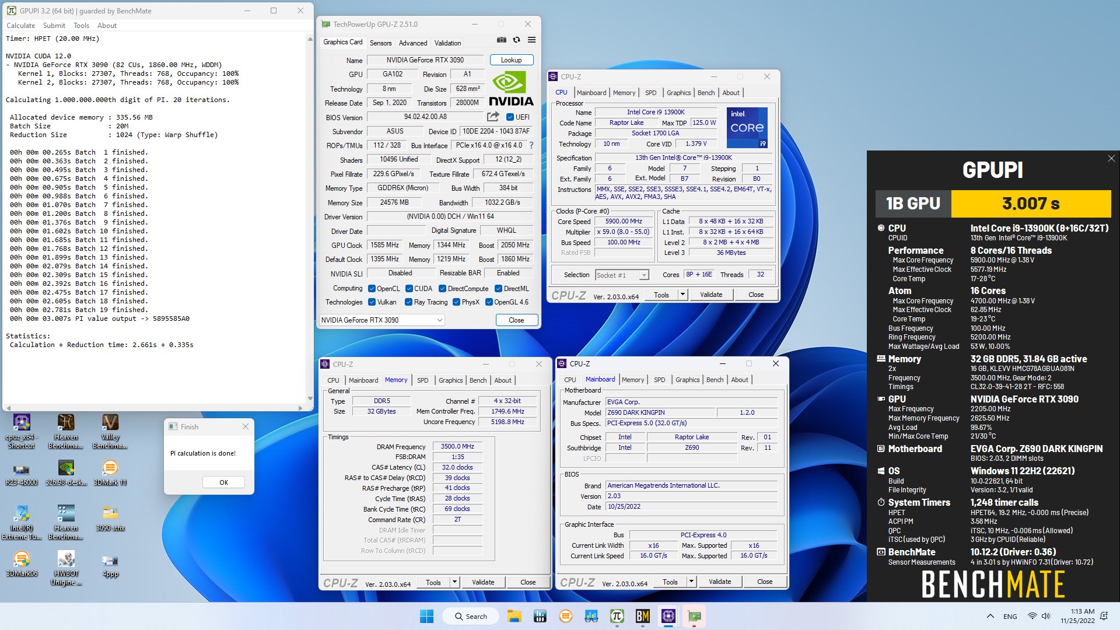Image resolution: width=1120 pixels, height=630 pixels.
Task: Toggle the OpenCL checkbox
Action: (372, 289)
